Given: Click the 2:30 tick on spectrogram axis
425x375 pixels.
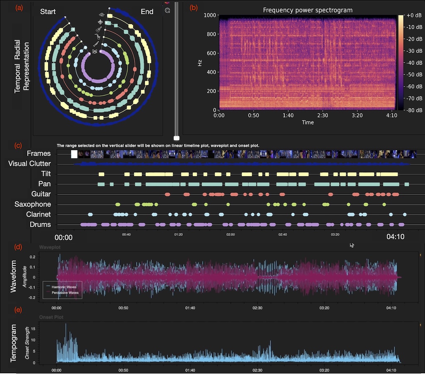Looking at the screenshot, I should pyautogui.click(x=322, y=116).
